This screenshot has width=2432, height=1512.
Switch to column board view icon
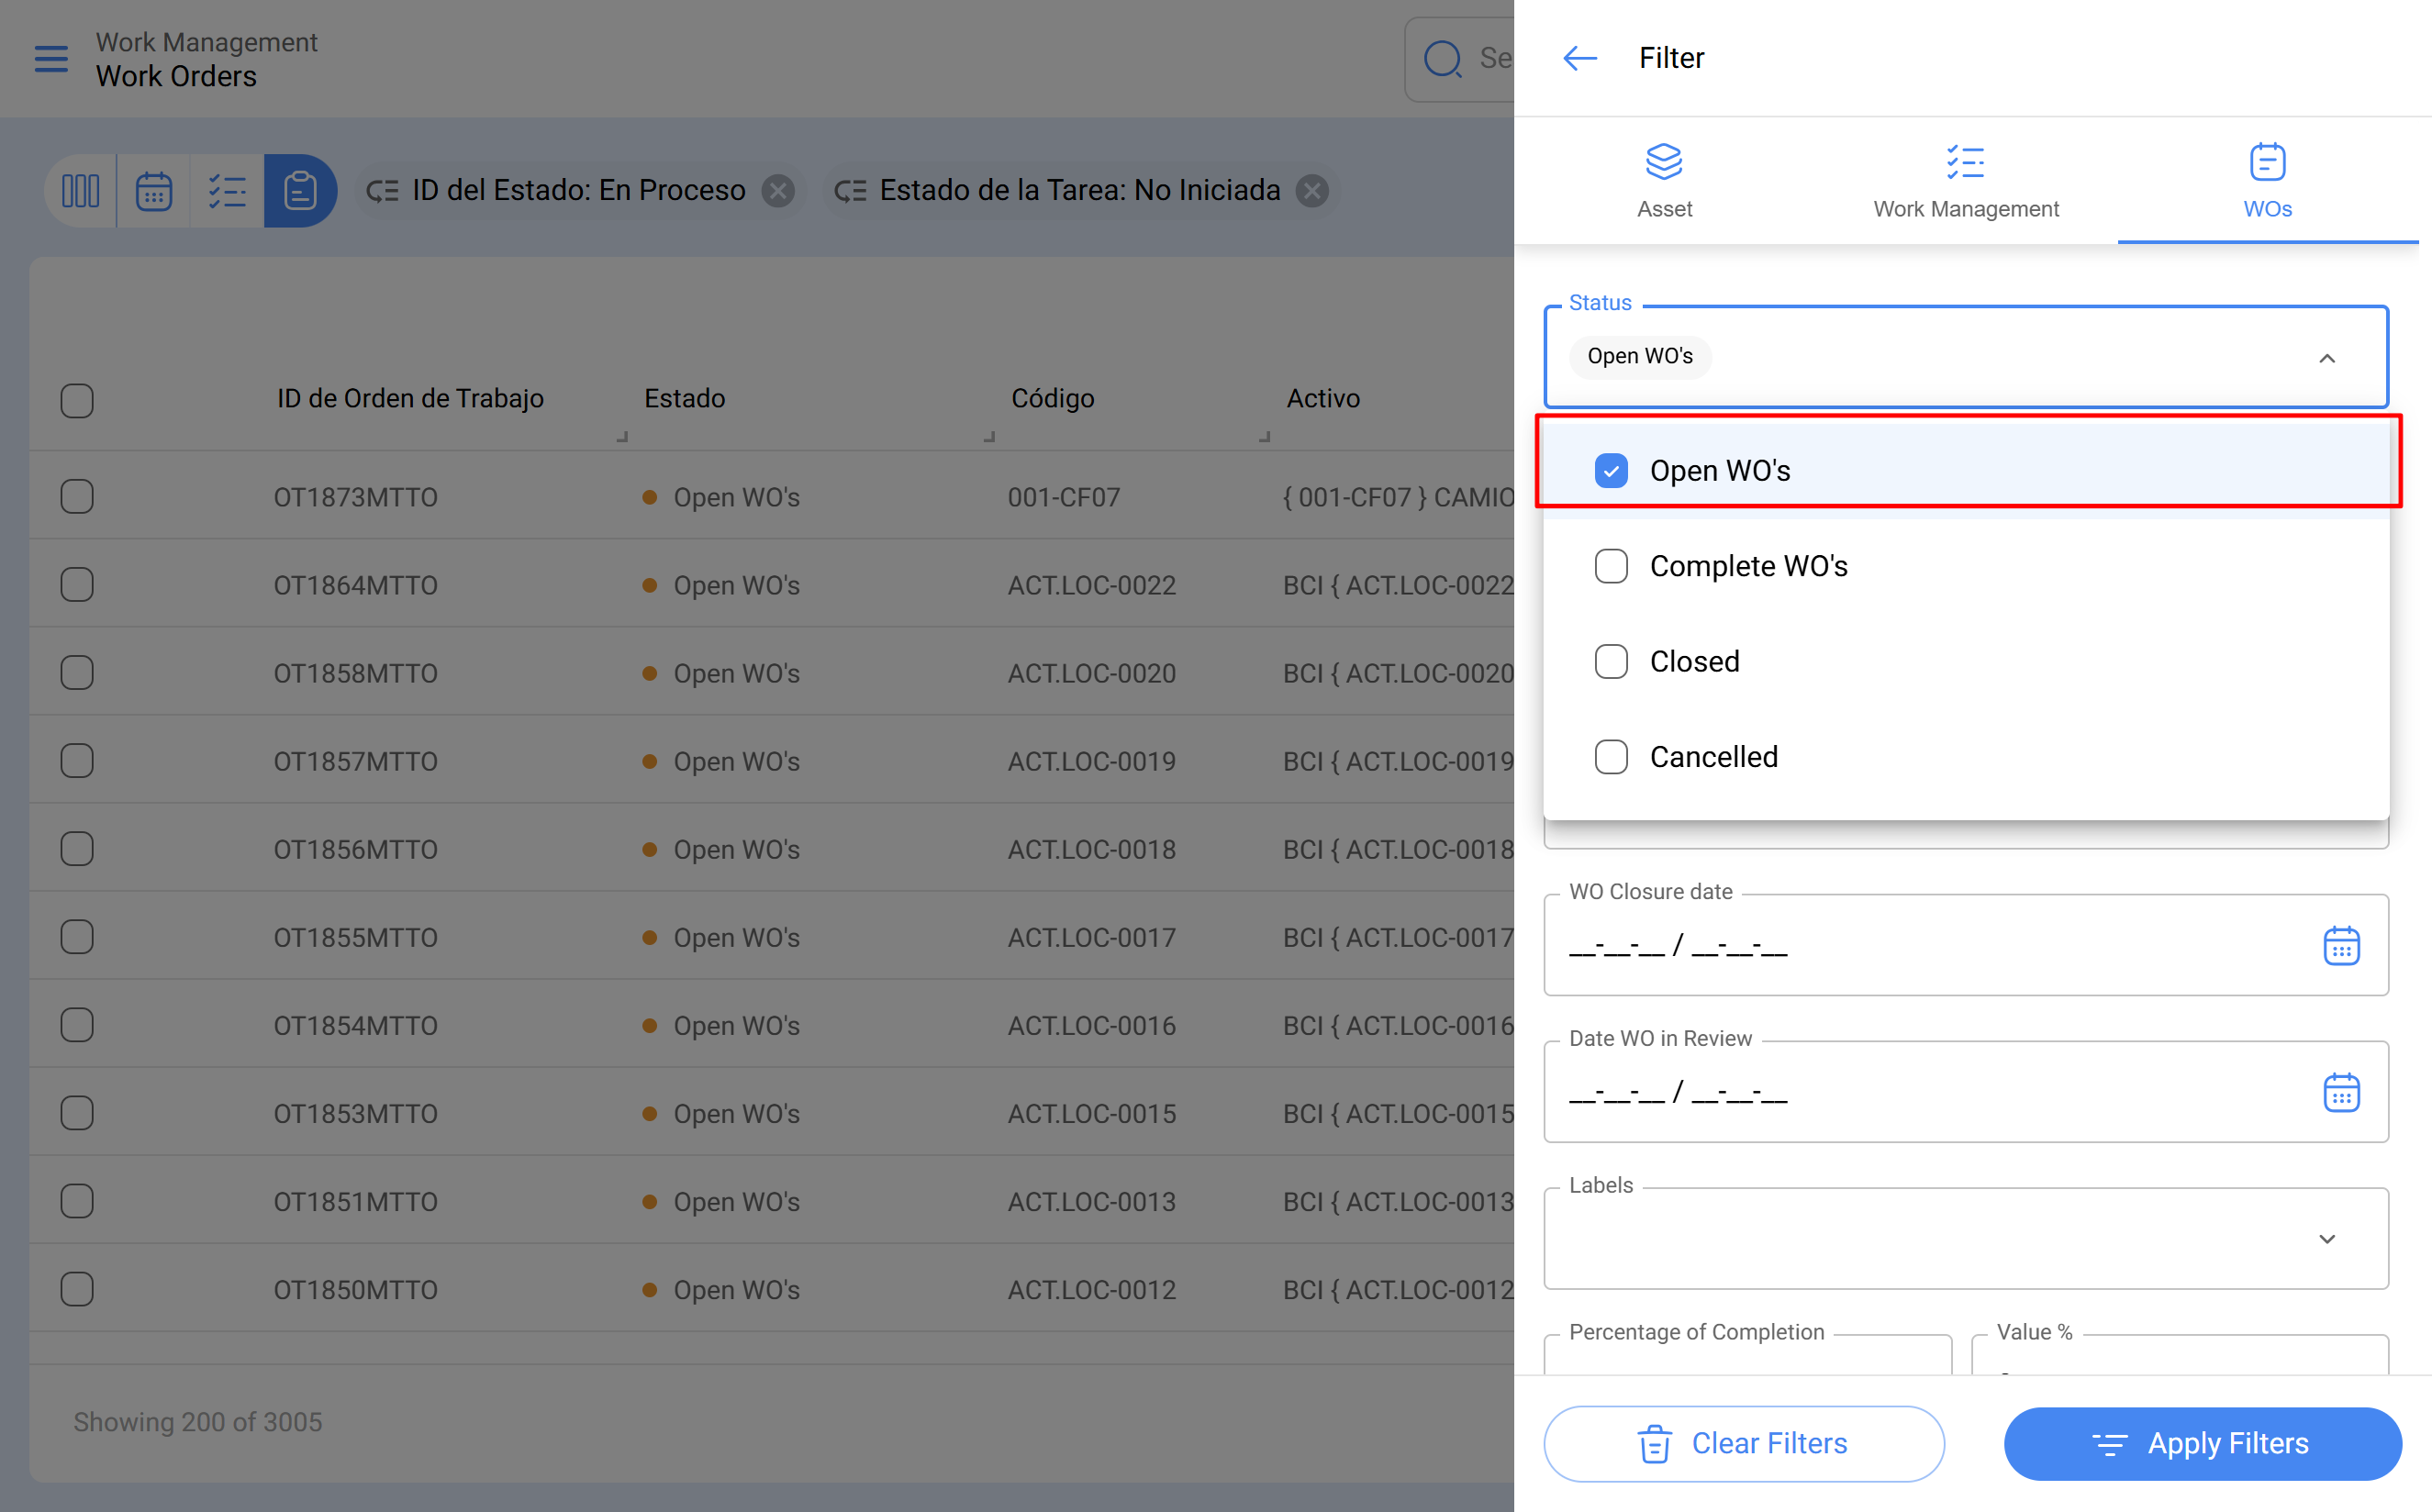pyautogui.click(x=81, y=190)
